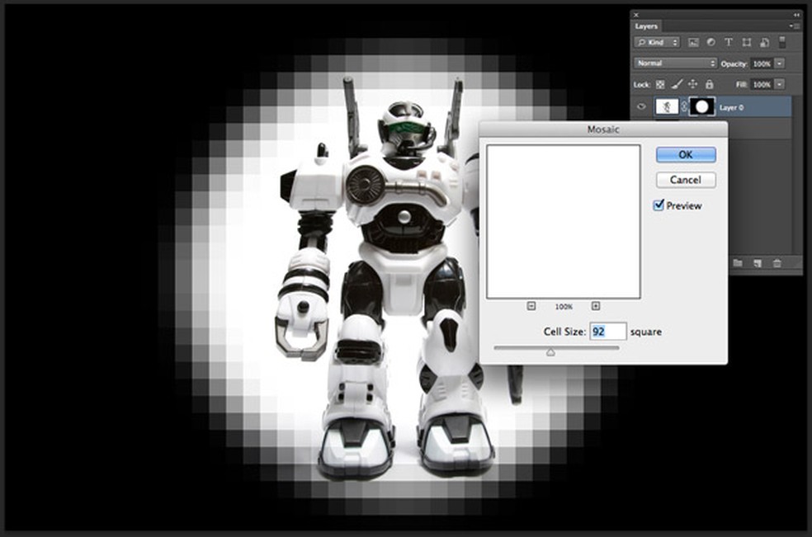Zoom preview out with minus button
812x537 pixels.
(x=530, y=306)
